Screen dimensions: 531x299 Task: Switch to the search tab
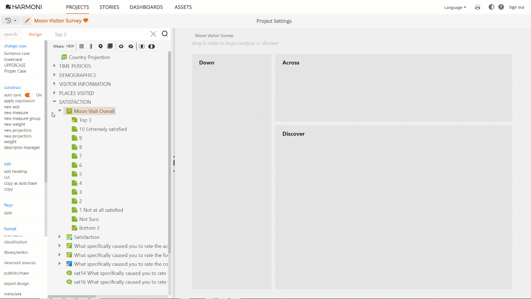coord(11,34)
